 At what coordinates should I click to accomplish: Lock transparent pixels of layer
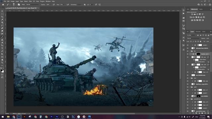click(x=191, y=41)
